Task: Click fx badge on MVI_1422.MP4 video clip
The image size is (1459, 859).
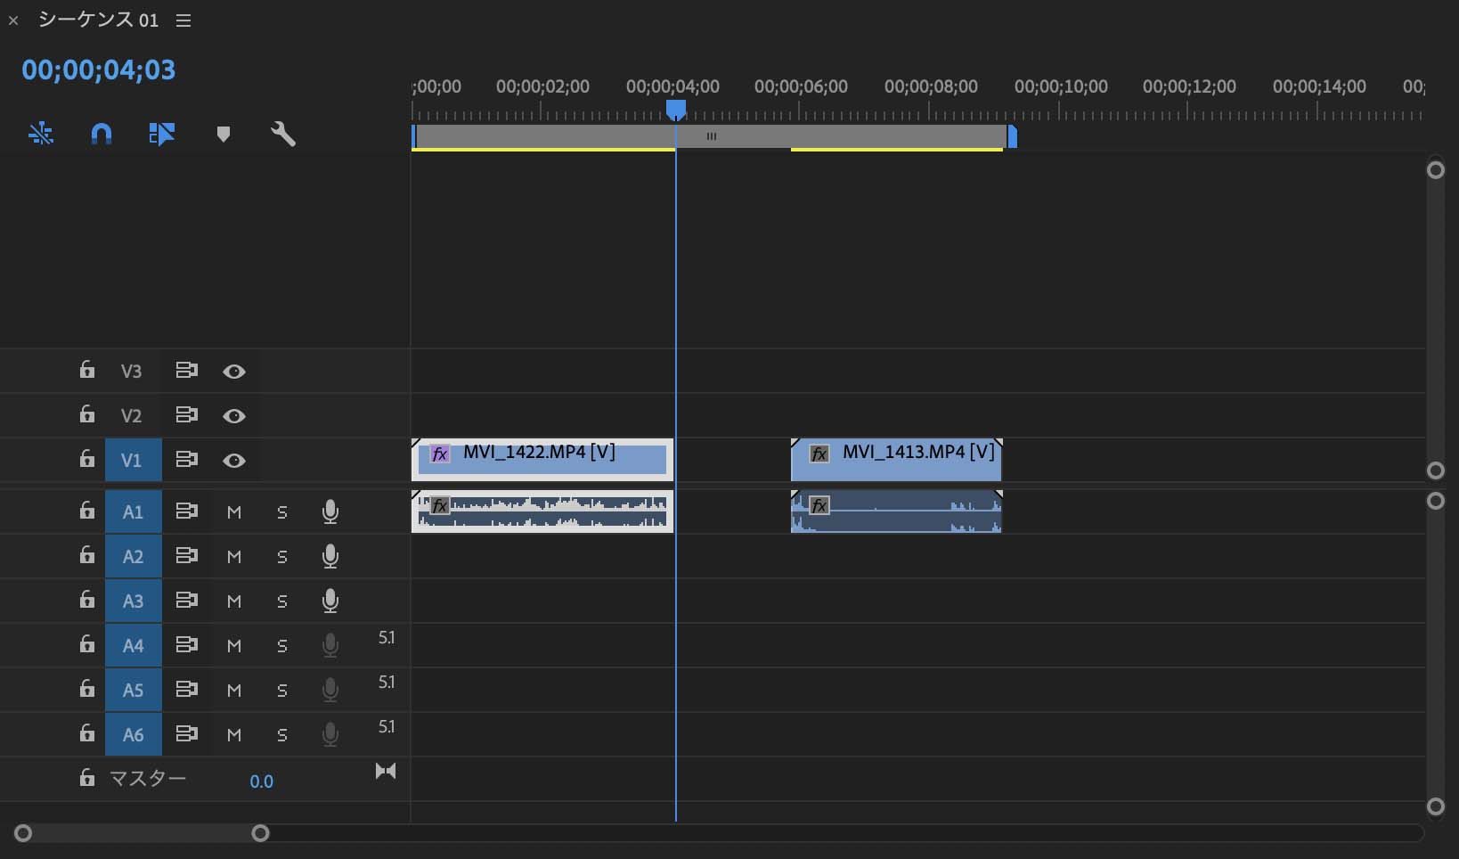Action: tap(440, 454)
